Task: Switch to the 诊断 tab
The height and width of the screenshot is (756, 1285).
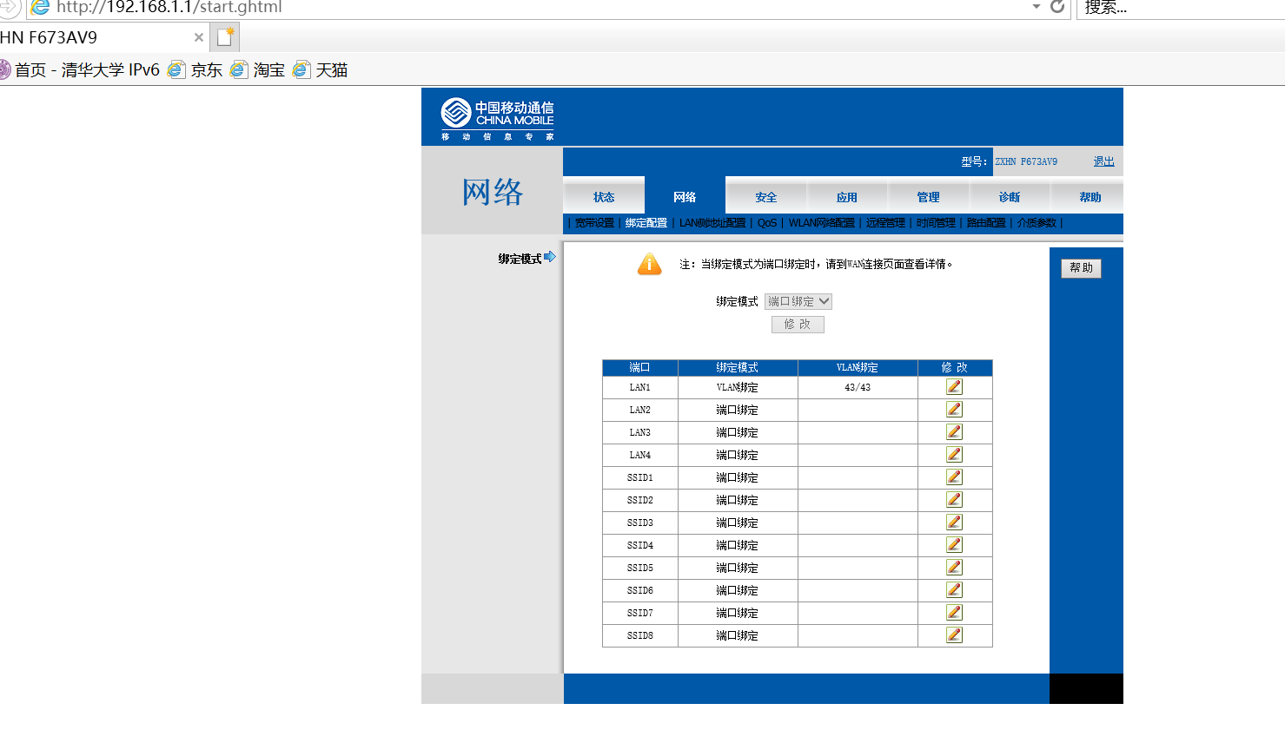Action: [1010, 197]
